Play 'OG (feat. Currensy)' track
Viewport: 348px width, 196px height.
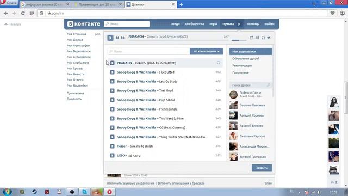(113, 128)
